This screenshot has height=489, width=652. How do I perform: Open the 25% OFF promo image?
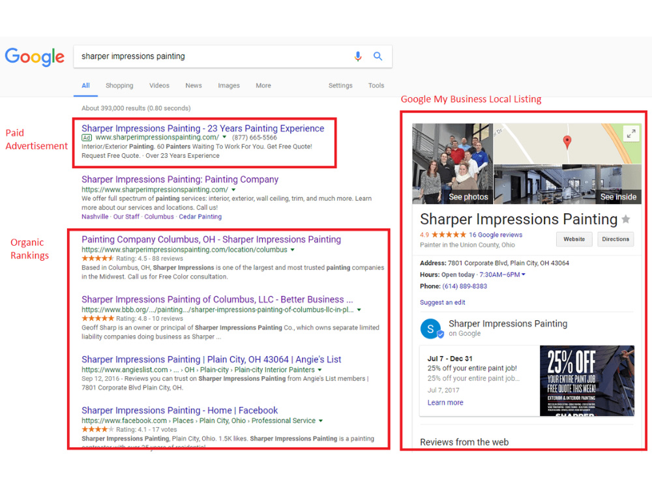click(587, 381)
